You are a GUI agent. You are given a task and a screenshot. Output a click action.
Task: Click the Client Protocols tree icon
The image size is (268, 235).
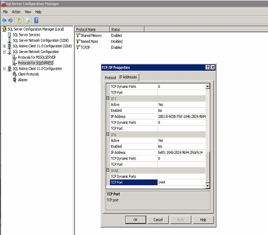[x=15, y=74]
